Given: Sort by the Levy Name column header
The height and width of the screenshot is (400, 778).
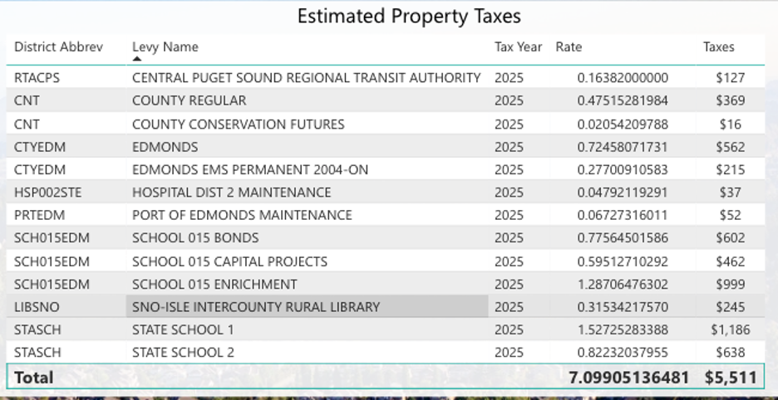Looking at the screenshot, I should [165, 46].
